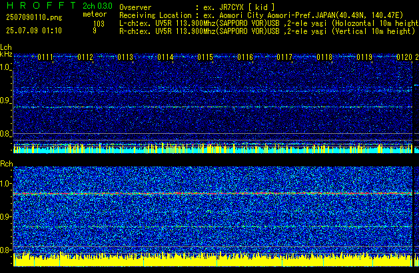Select the Ovserver "JR7CYX [ kid ]" line

click(197, 7)
